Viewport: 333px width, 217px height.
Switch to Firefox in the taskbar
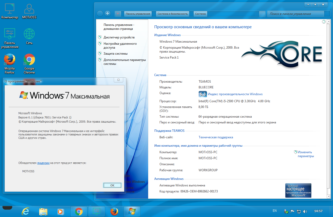coord(114,212)
